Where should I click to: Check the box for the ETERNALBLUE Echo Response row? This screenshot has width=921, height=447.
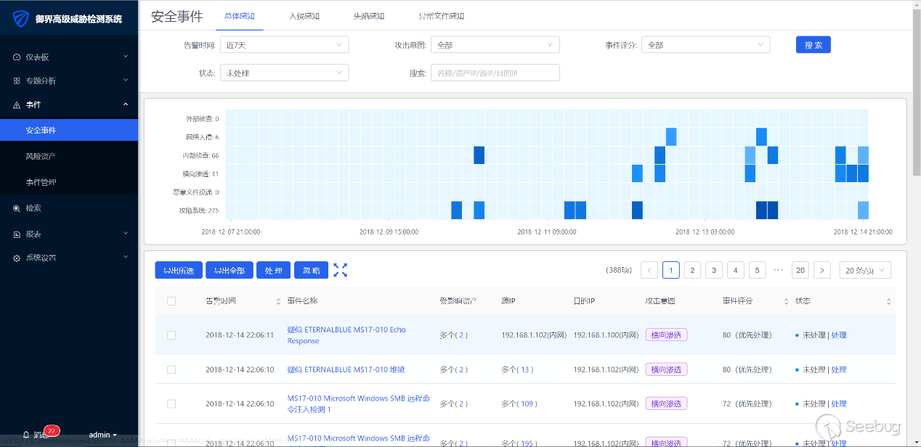tap(171, 335)
